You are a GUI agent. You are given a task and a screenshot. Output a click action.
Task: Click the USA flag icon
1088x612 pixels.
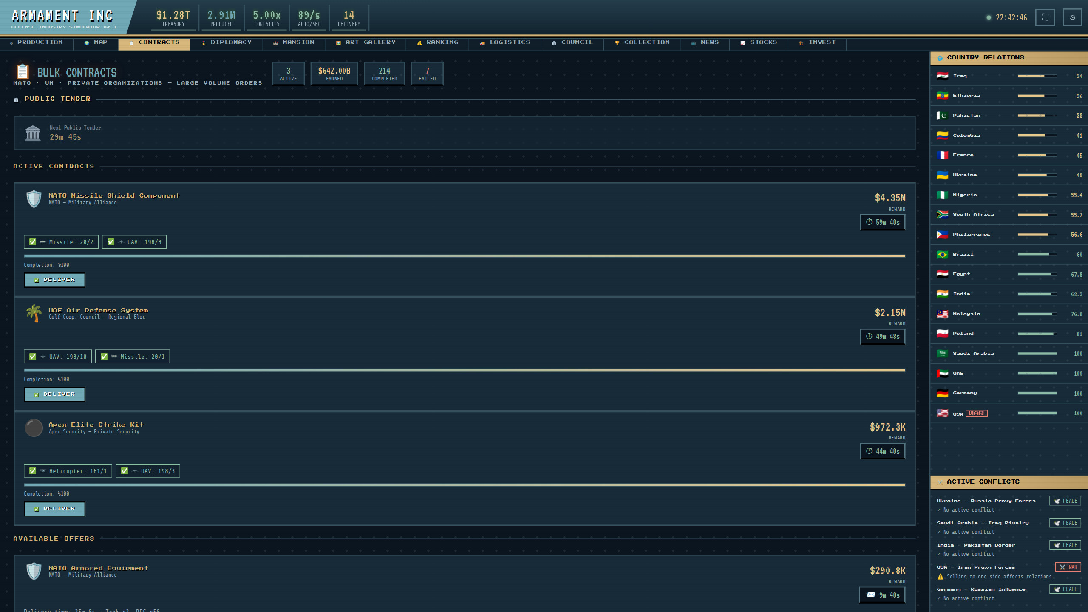point(942,413)
